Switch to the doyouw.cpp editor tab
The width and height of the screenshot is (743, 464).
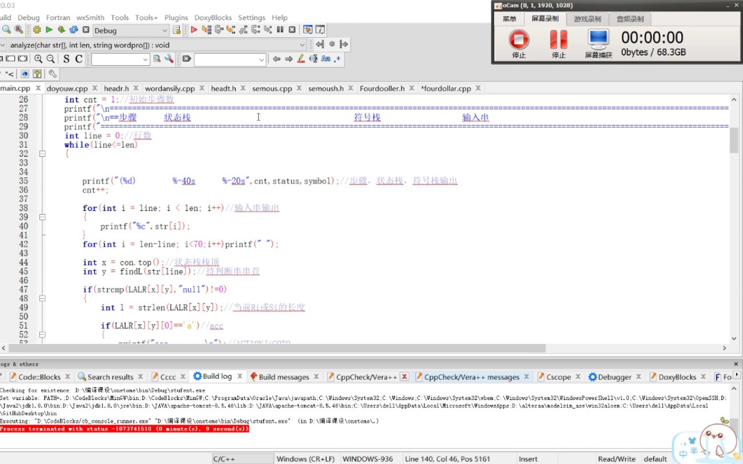pos(67,89)
